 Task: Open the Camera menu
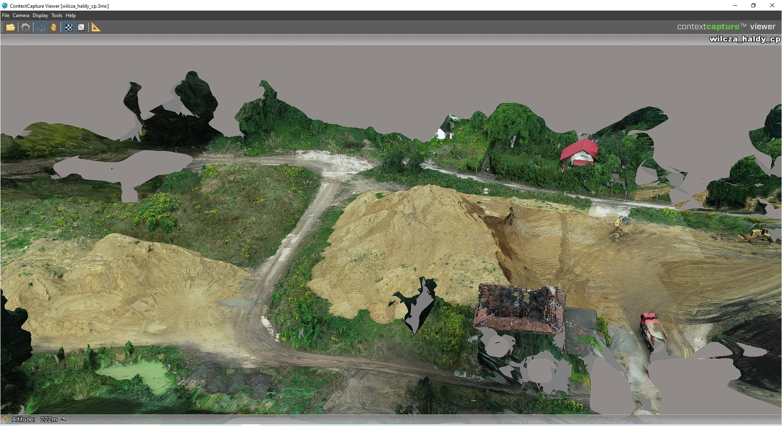(21, 15)
